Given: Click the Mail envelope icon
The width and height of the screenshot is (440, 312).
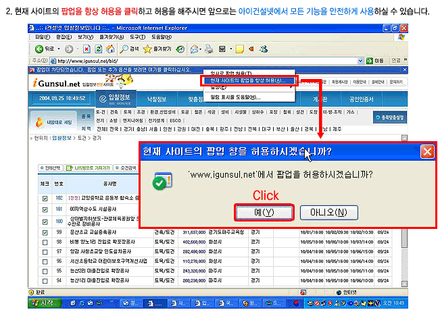Looking at the screenshot, I should [x=194, y=49].
